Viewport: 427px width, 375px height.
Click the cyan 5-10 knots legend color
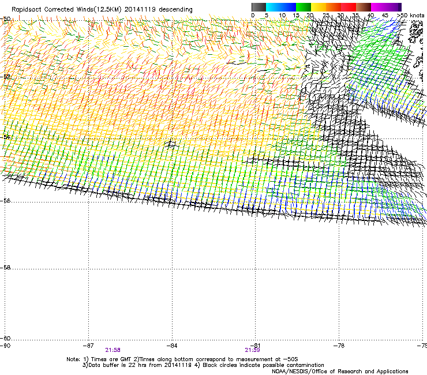click(x=274, y=7)
